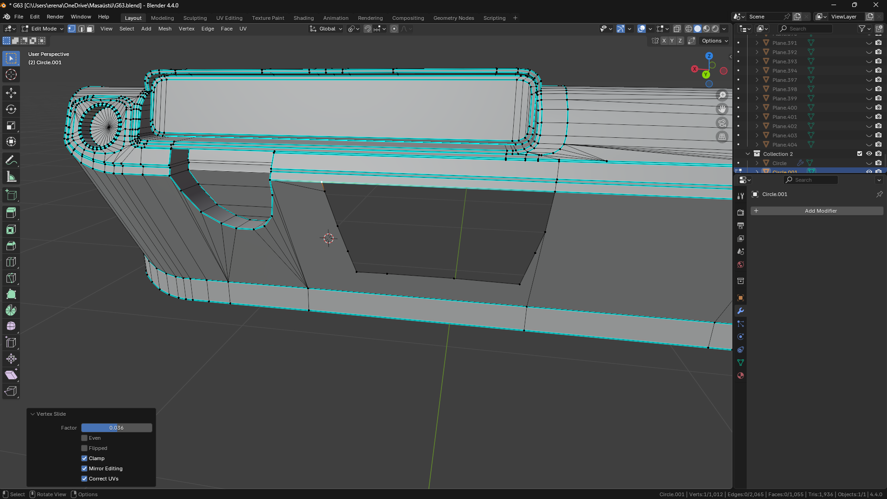
Task: Uncheck the Clamp option
Action: pos(84,458)
